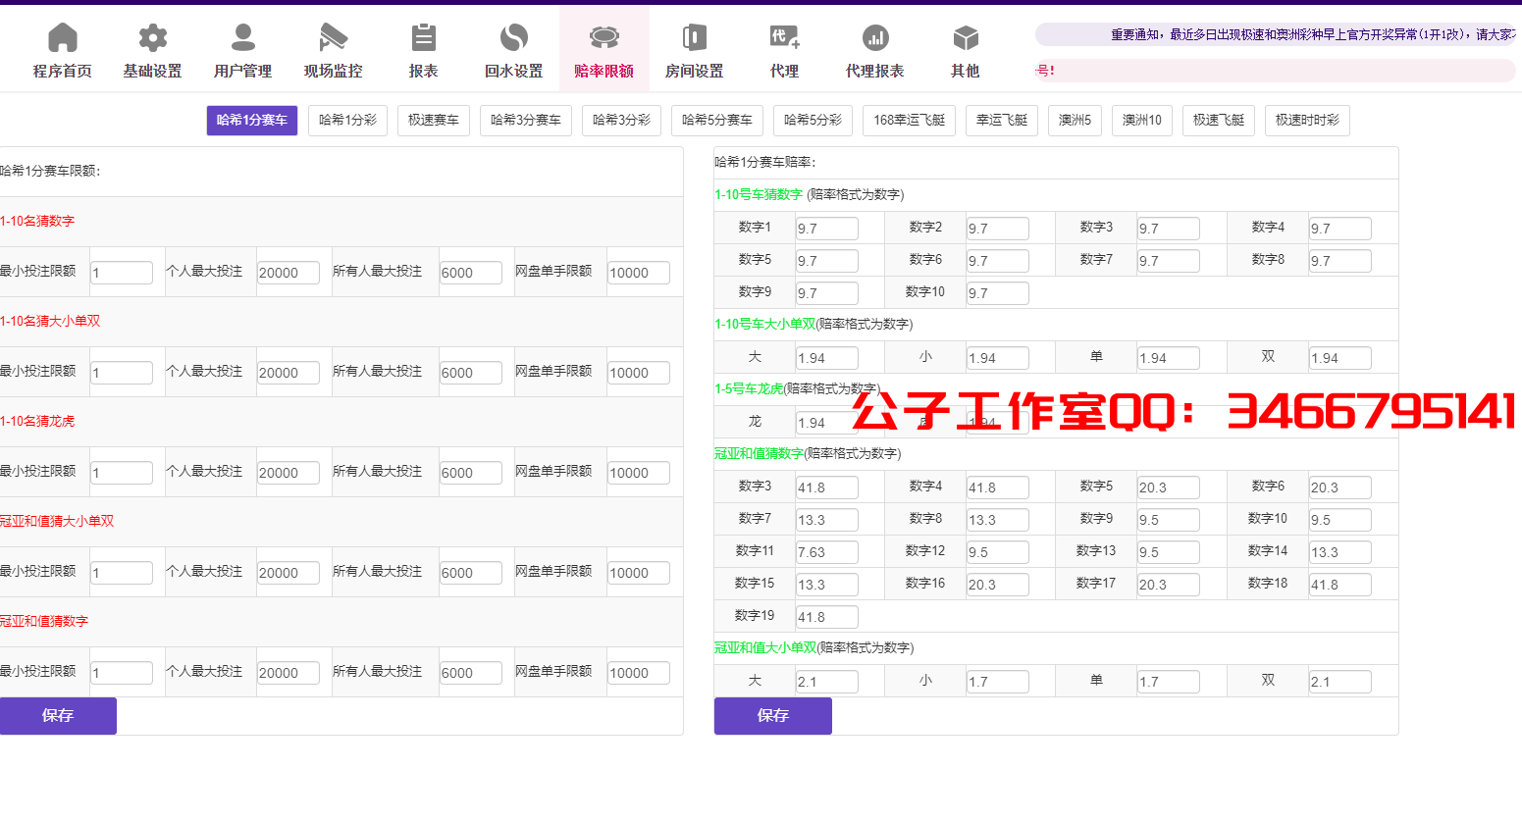Click 1-10名猜数字 section heading
The width and height of the screenshot is (1522, 821).
point(37,222)
